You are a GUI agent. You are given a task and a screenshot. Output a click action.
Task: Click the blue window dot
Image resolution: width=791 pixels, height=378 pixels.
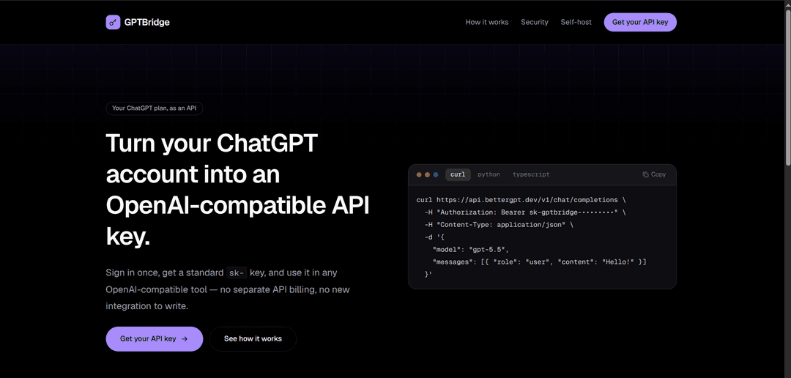pos(436,174)
